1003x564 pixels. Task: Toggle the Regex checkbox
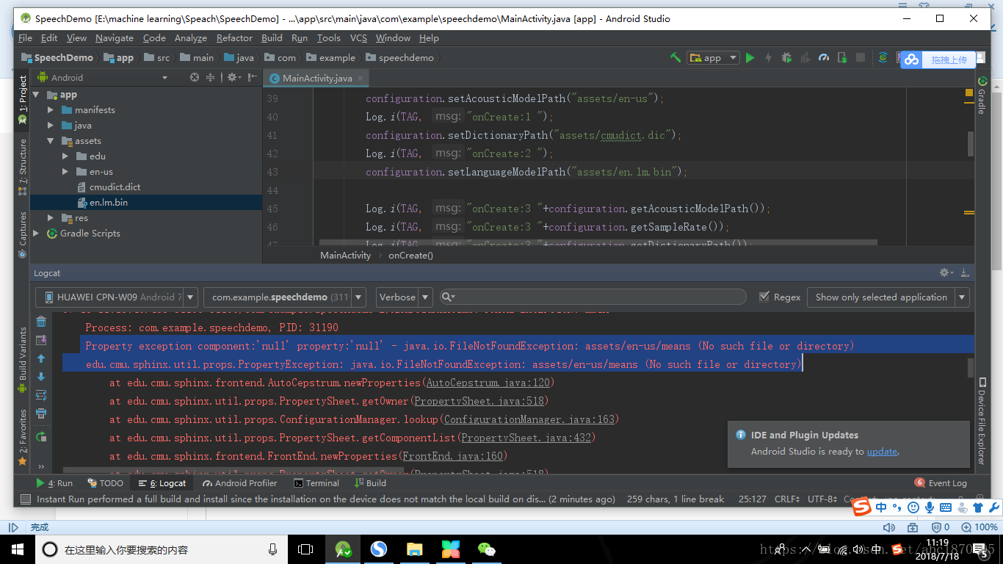(x=765, y=297)
